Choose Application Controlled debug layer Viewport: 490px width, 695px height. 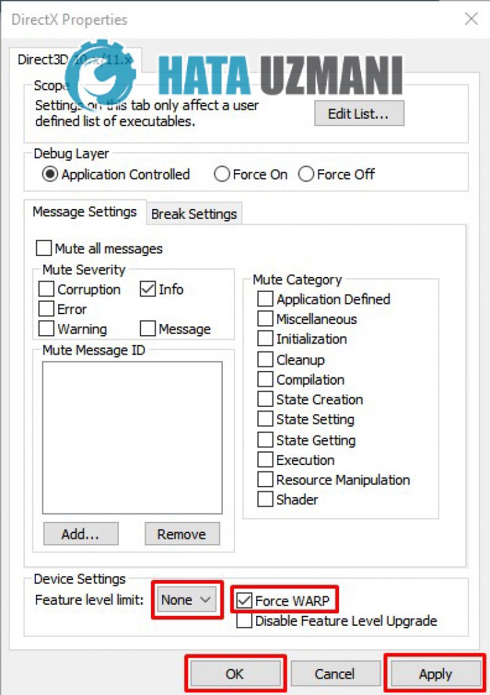click(50, 174)
